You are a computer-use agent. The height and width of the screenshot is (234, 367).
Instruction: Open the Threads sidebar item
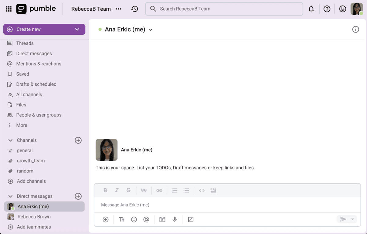25,43
